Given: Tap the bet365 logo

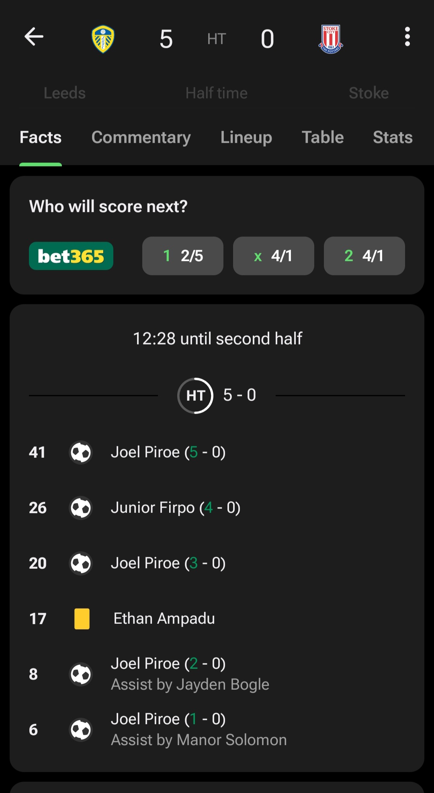Looking at the screenshot, I should (71, 256).
